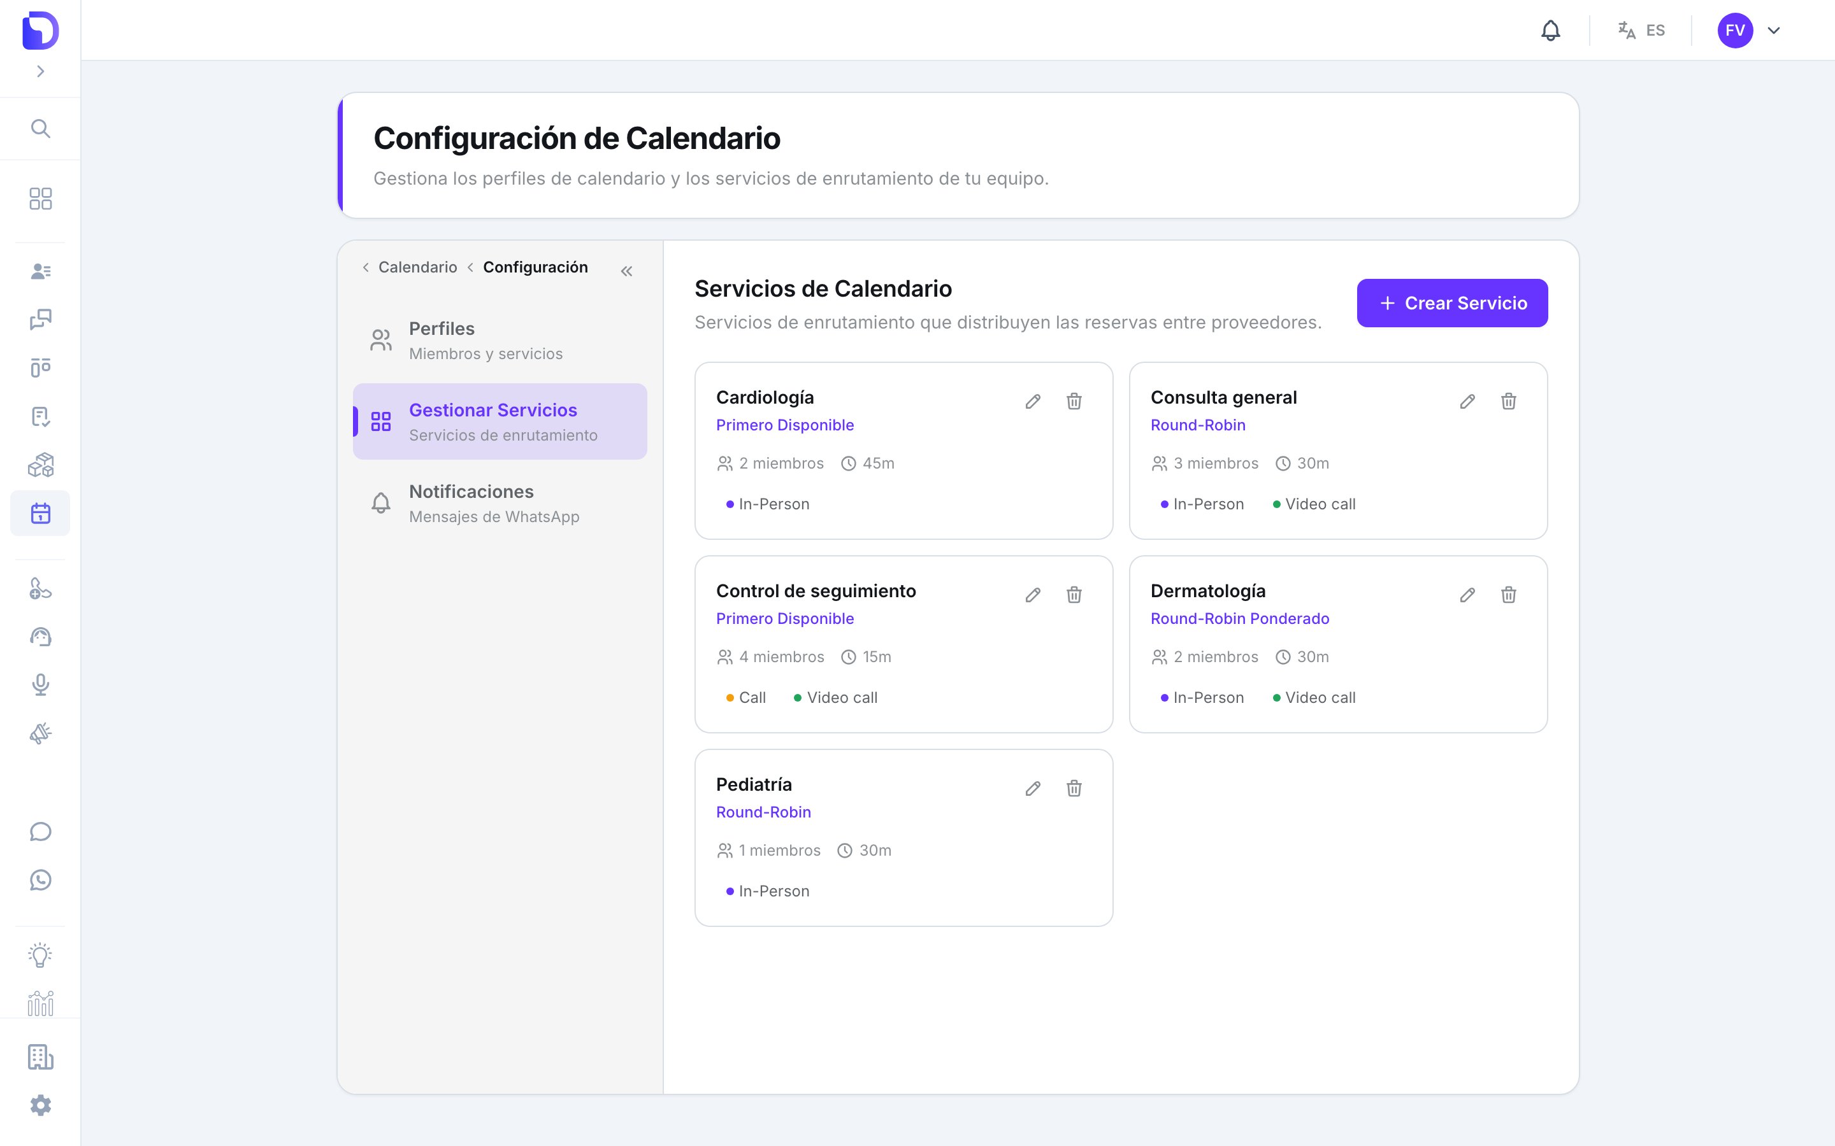This screenshot has height=1146, width=1835.
Task: Click the Control de seguimiento card title
Action: [x=816, y=590]
